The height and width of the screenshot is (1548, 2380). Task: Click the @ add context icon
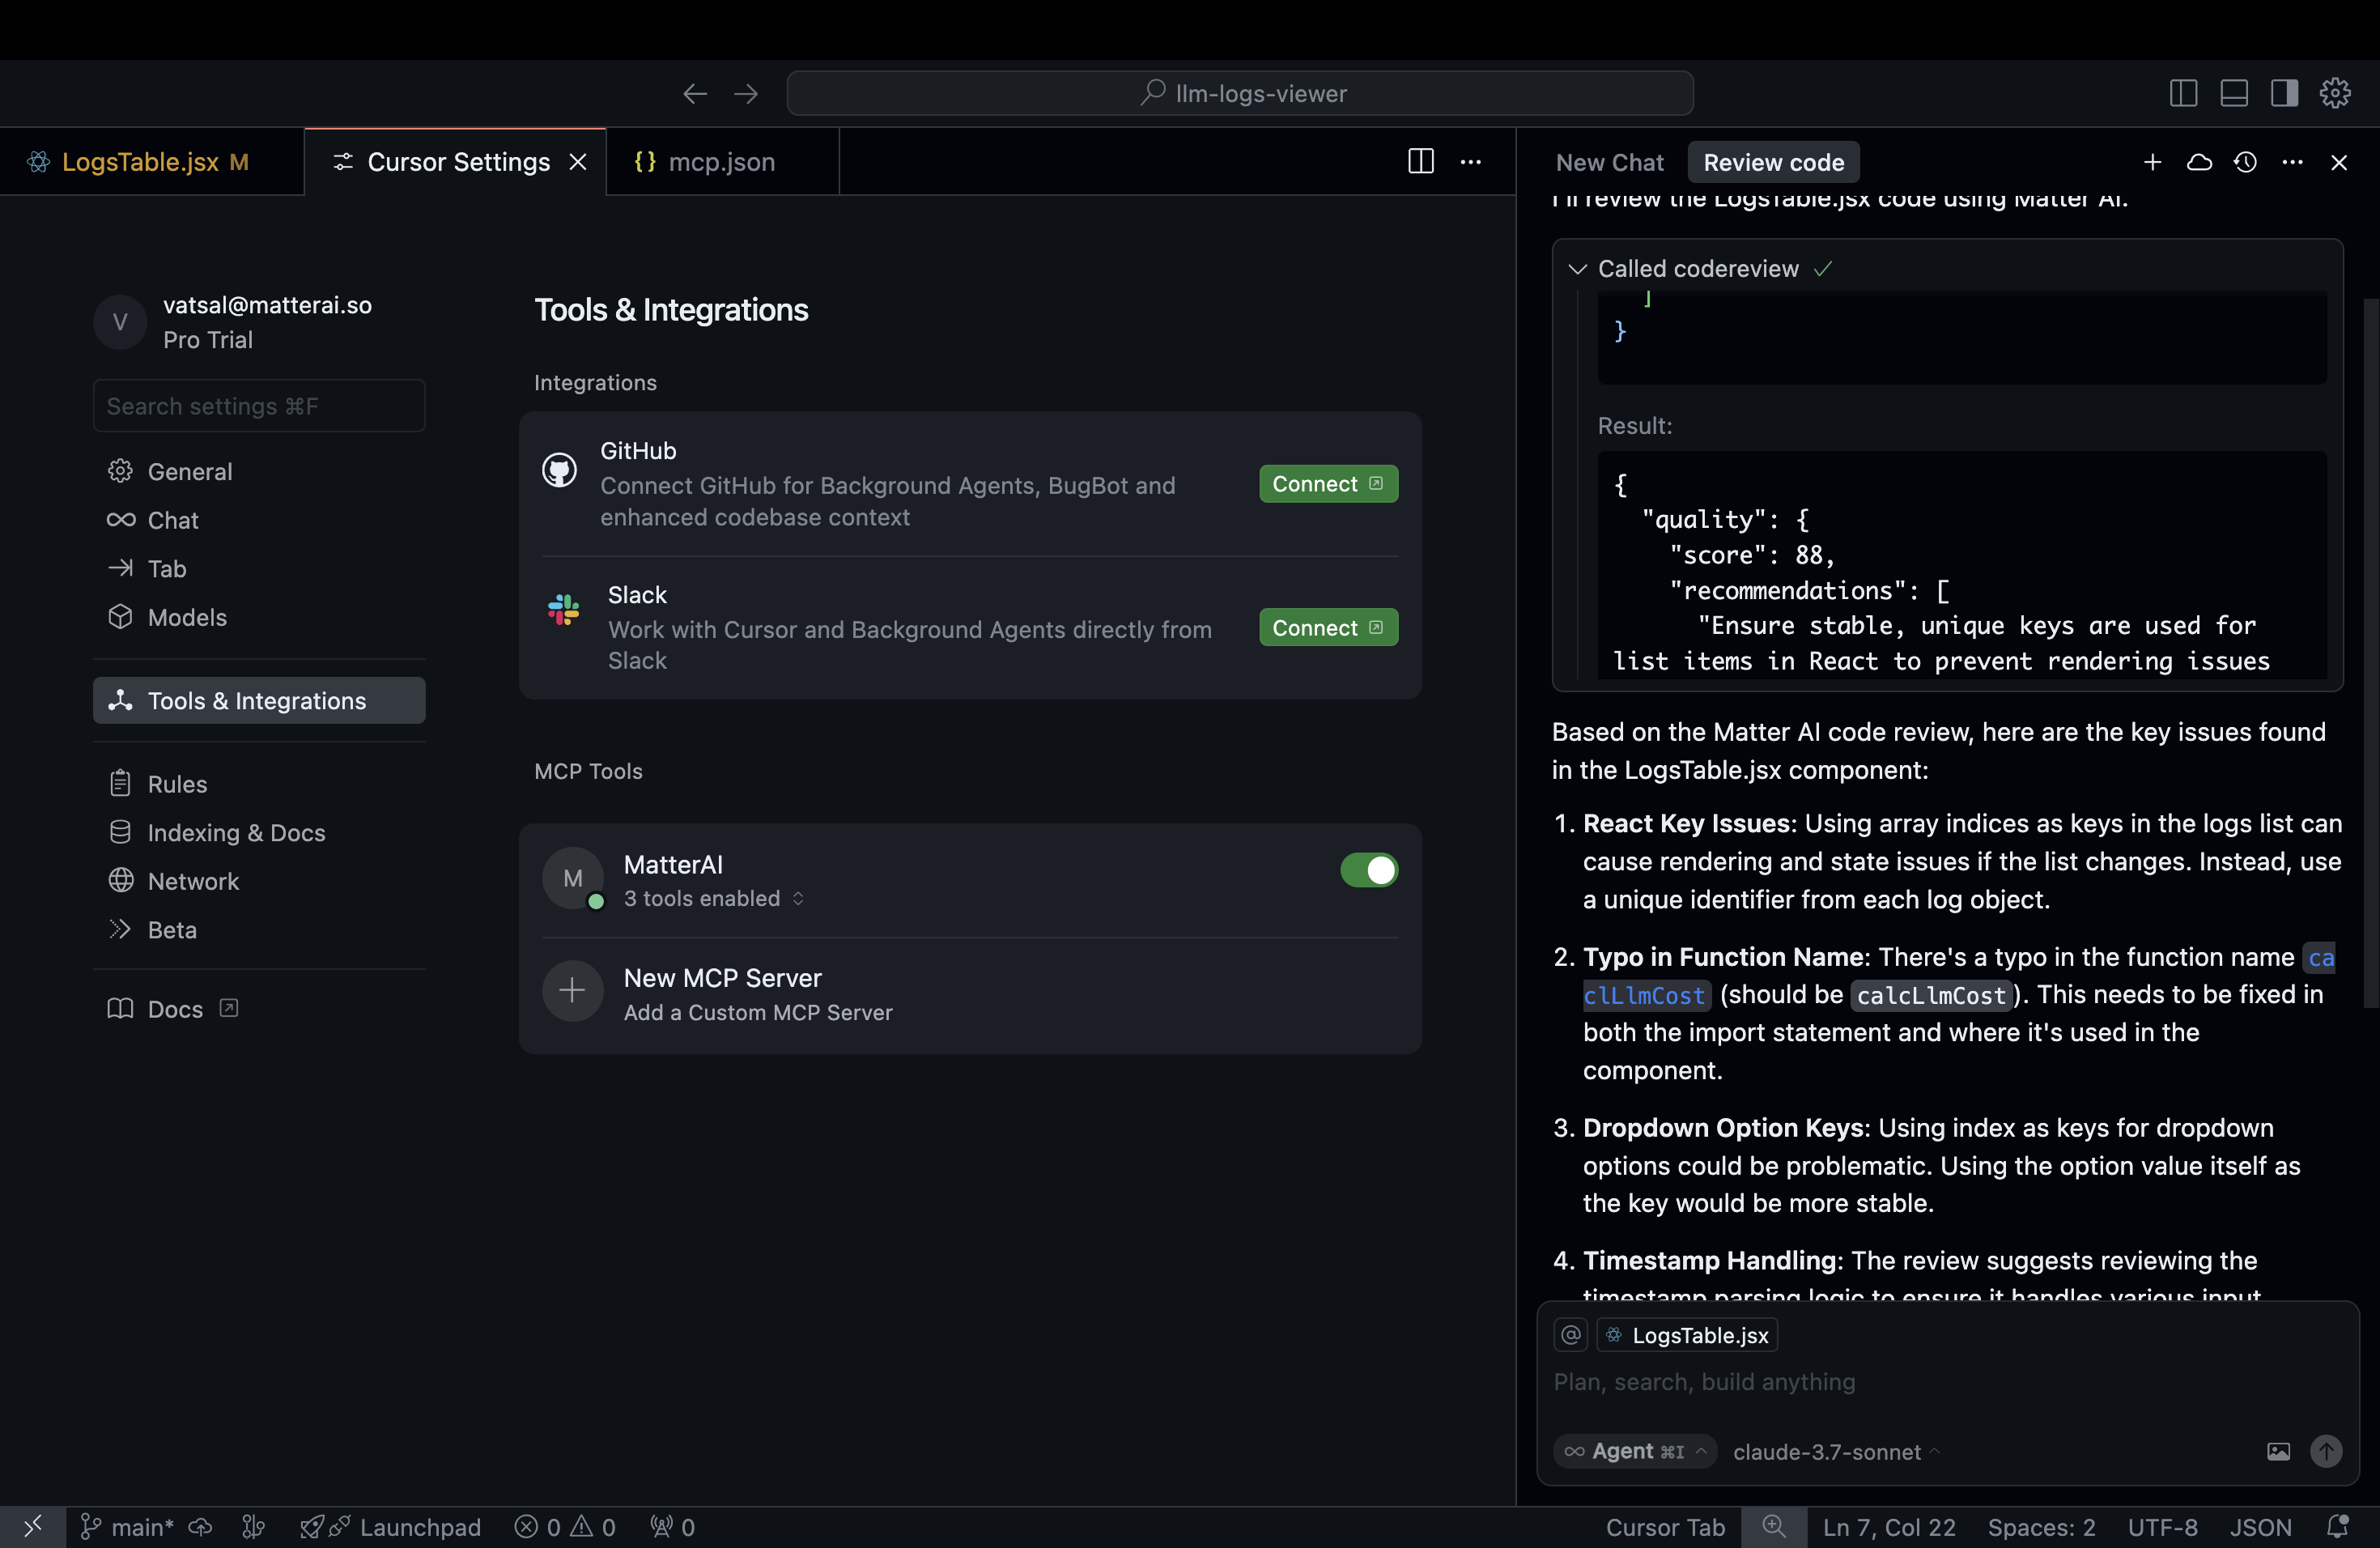pyautogui.click(x=1571, y=1335)
